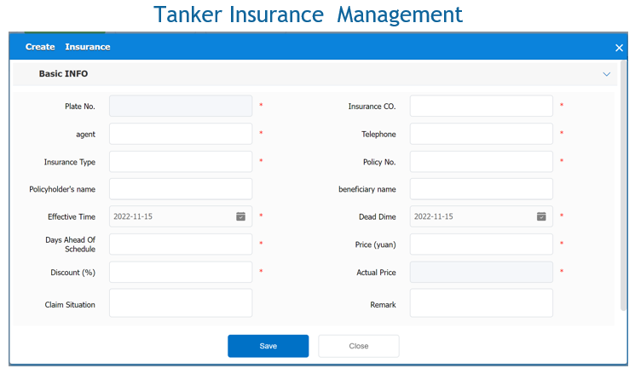Open the Insurance Type field
The image size is (635, 374).
pyautogui.click(x=181, y=162)
